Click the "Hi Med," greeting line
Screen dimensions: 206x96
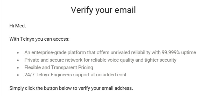(x=17, y=26)
